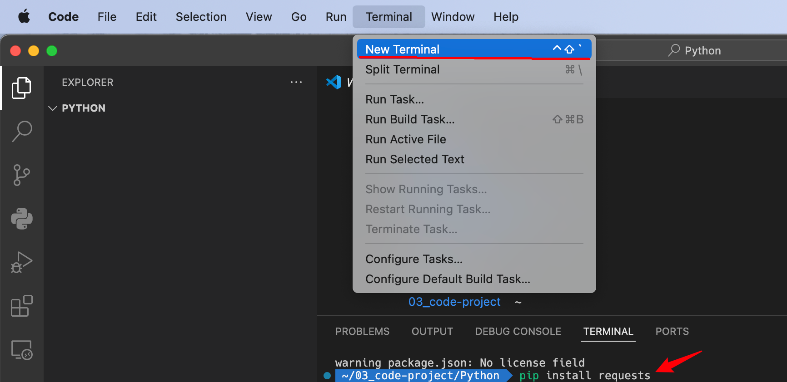Image resolution: width=787 pixels, height=382 pixels.
Task: Open Remote Explorer view icon
Action: (21, 350)
